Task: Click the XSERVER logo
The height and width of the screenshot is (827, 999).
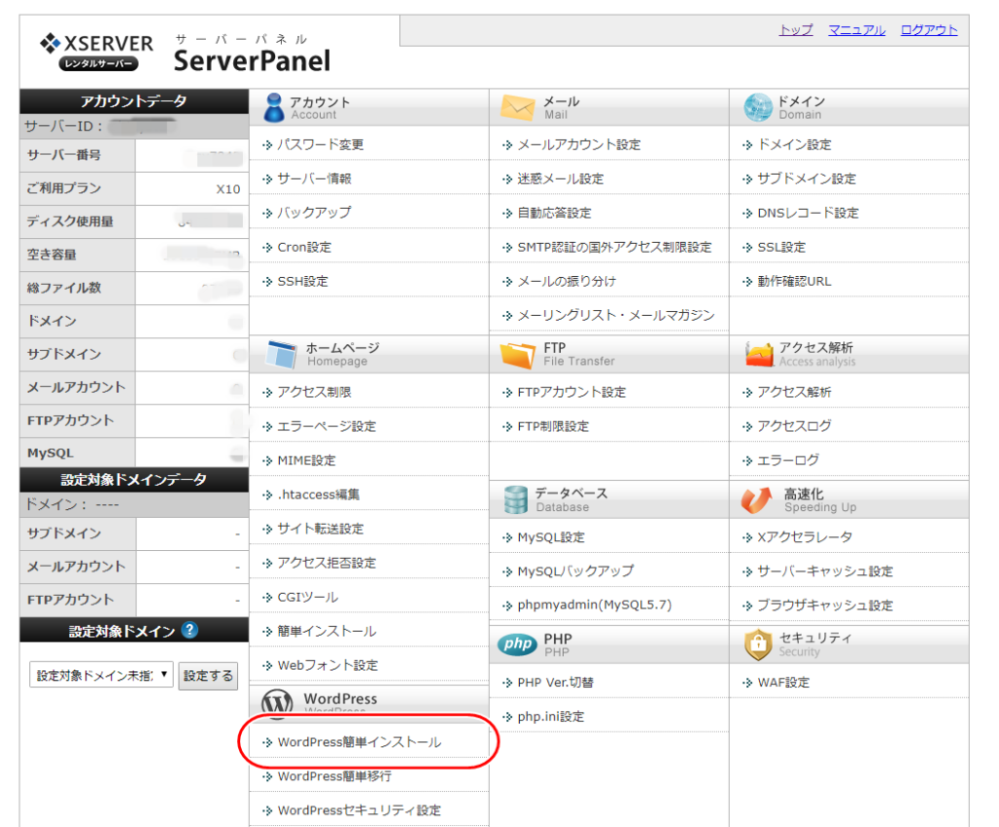Action: point(97,52)
